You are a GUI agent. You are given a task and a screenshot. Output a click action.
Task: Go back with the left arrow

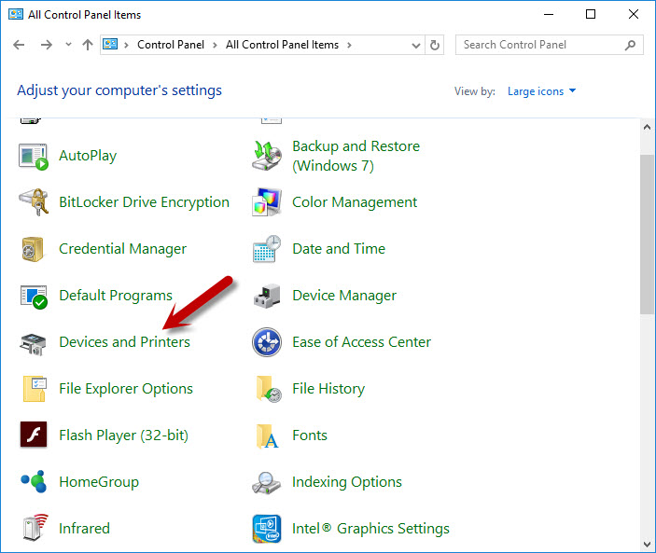(x=19, y=45)
